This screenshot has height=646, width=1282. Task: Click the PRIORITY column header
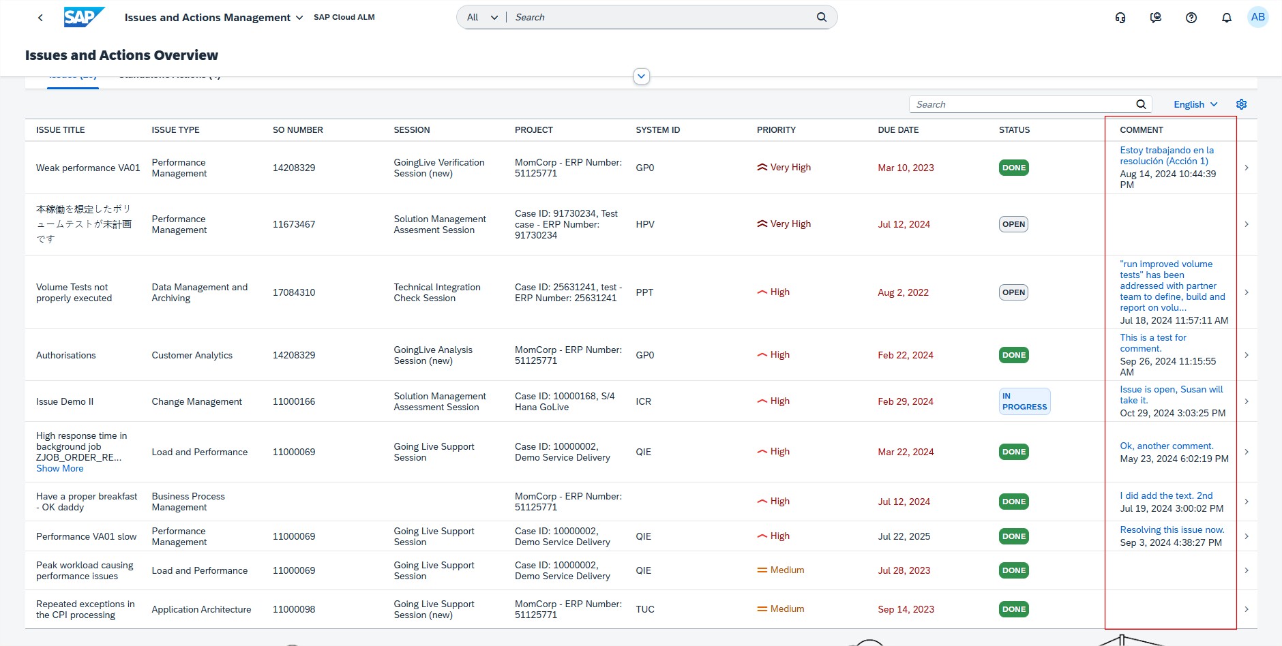[776, 129]
